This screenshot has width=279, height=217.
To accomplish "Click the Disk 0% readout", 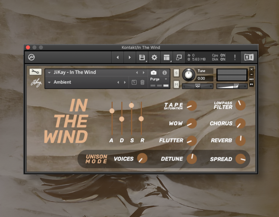I will click(x=219, y=59).
